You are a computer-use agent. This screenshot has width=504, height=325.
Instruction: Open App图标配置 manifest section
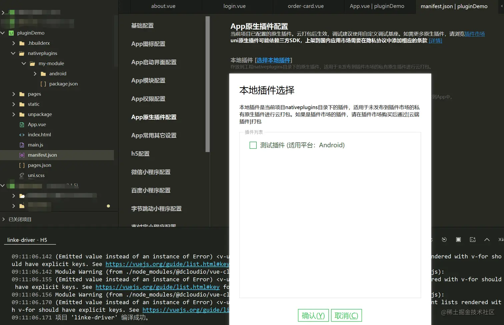pos(148,44)
